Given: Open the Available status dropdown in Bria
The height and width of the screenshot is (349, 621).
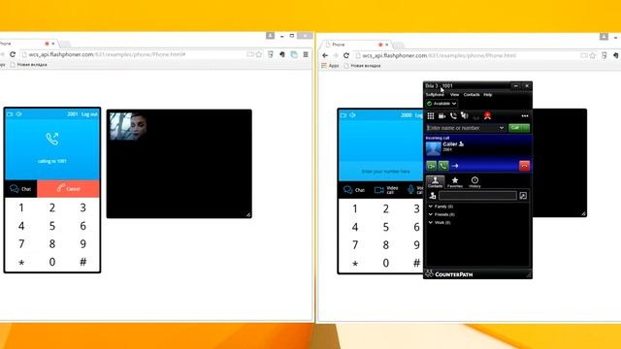Looking at the screenshot, I should tap(441, 104).
